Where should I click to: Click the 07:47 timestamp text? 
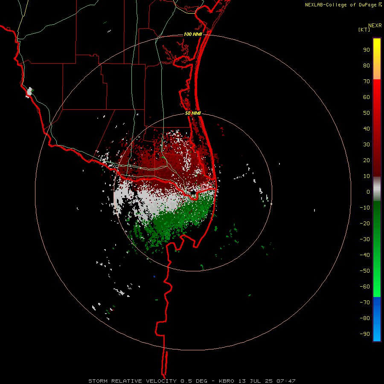click(286, 381)
